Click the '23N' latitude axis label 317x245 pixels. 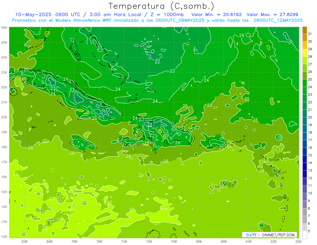pos(4,72)
